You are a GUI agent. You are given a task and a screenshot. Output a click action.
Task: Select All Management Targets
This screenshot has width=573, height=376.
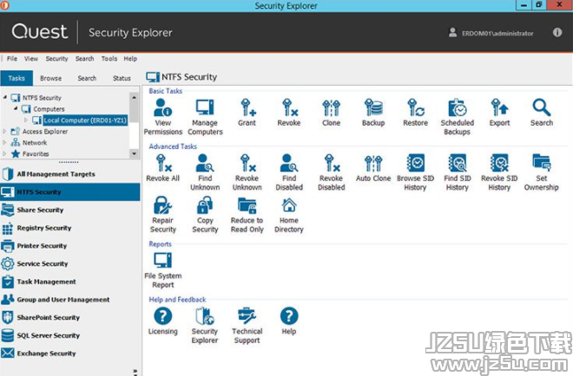tap(69, 174)
